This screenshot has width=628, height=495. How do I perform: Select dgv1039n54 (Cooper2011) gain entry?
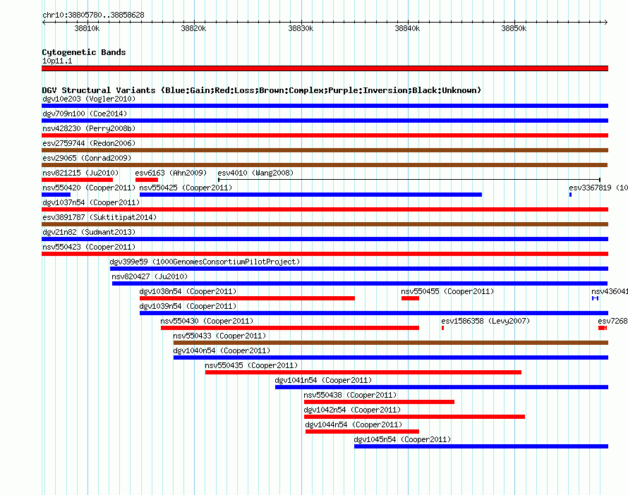(374, 313)
